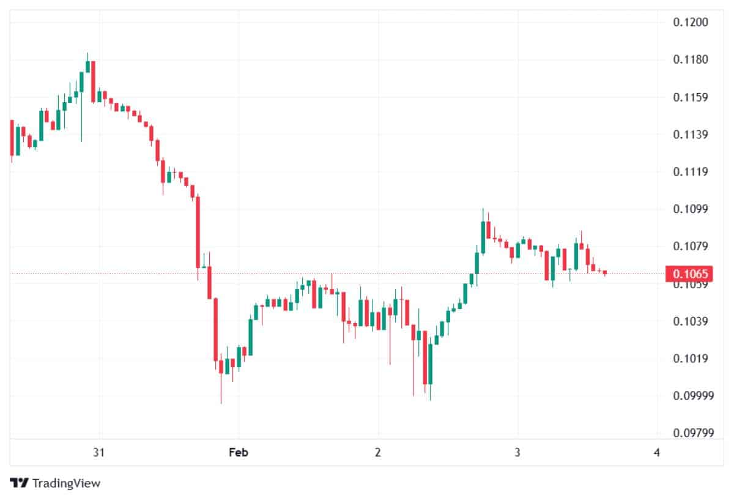Click the 0.1019 price scale value
Image resolution: width=734 pixels, height=500 pixels.
click(x=690, y=359)
